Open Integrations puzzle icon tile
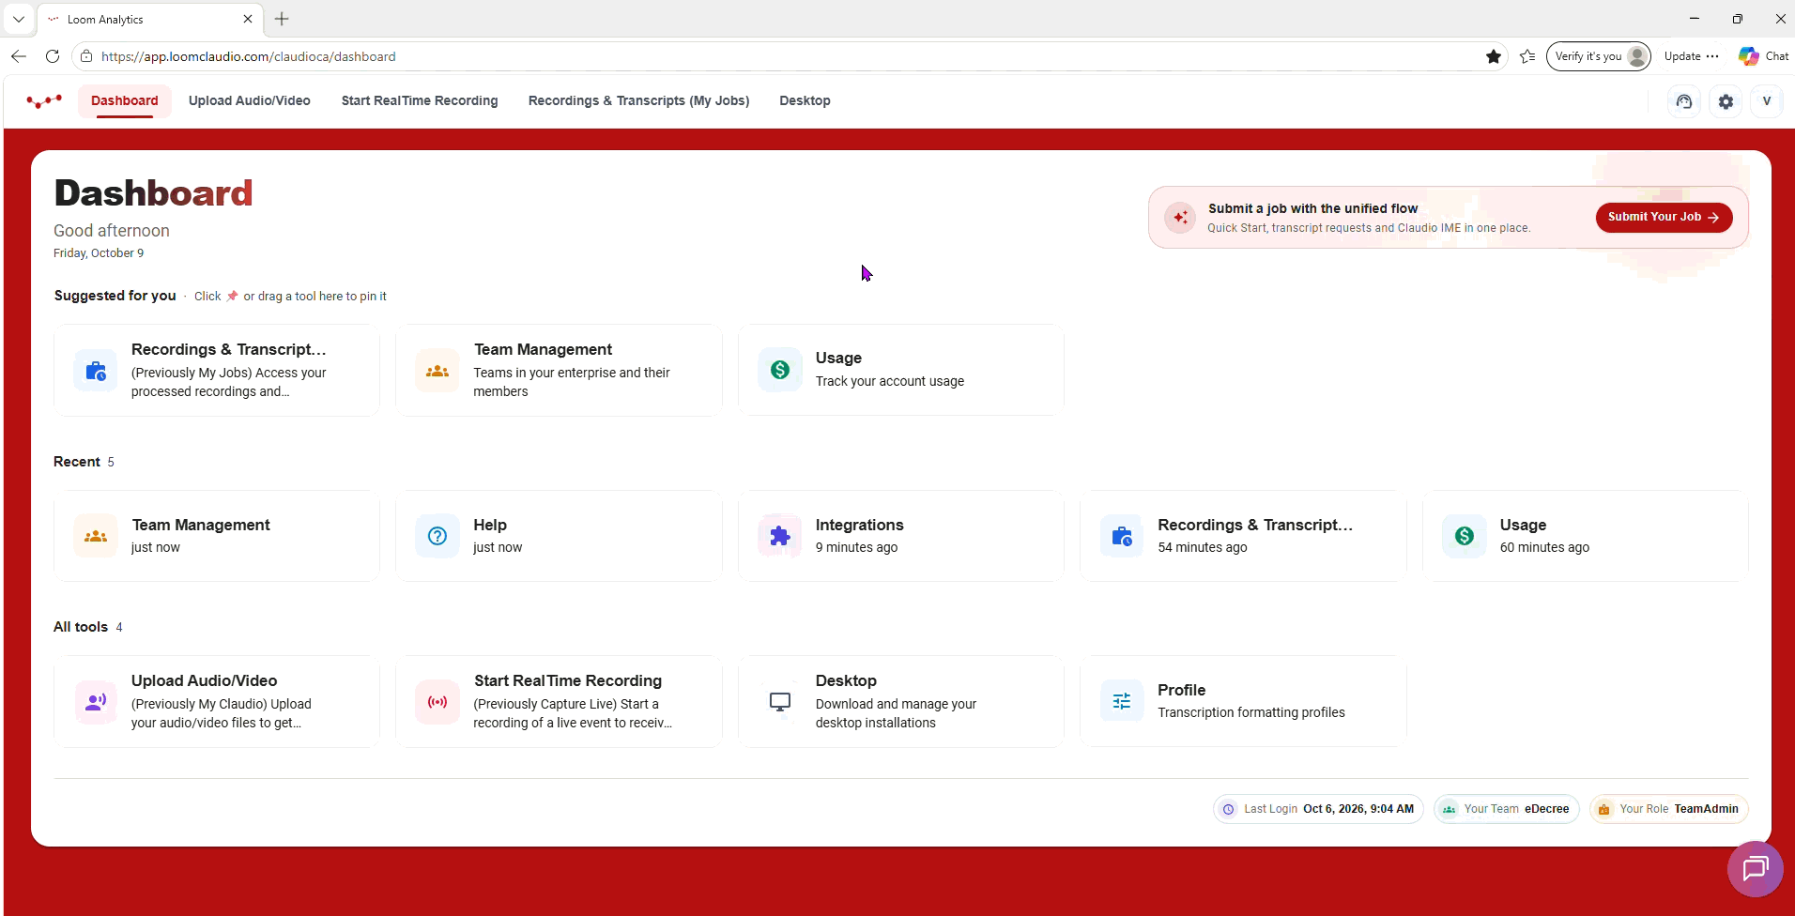 pos(780,536)
